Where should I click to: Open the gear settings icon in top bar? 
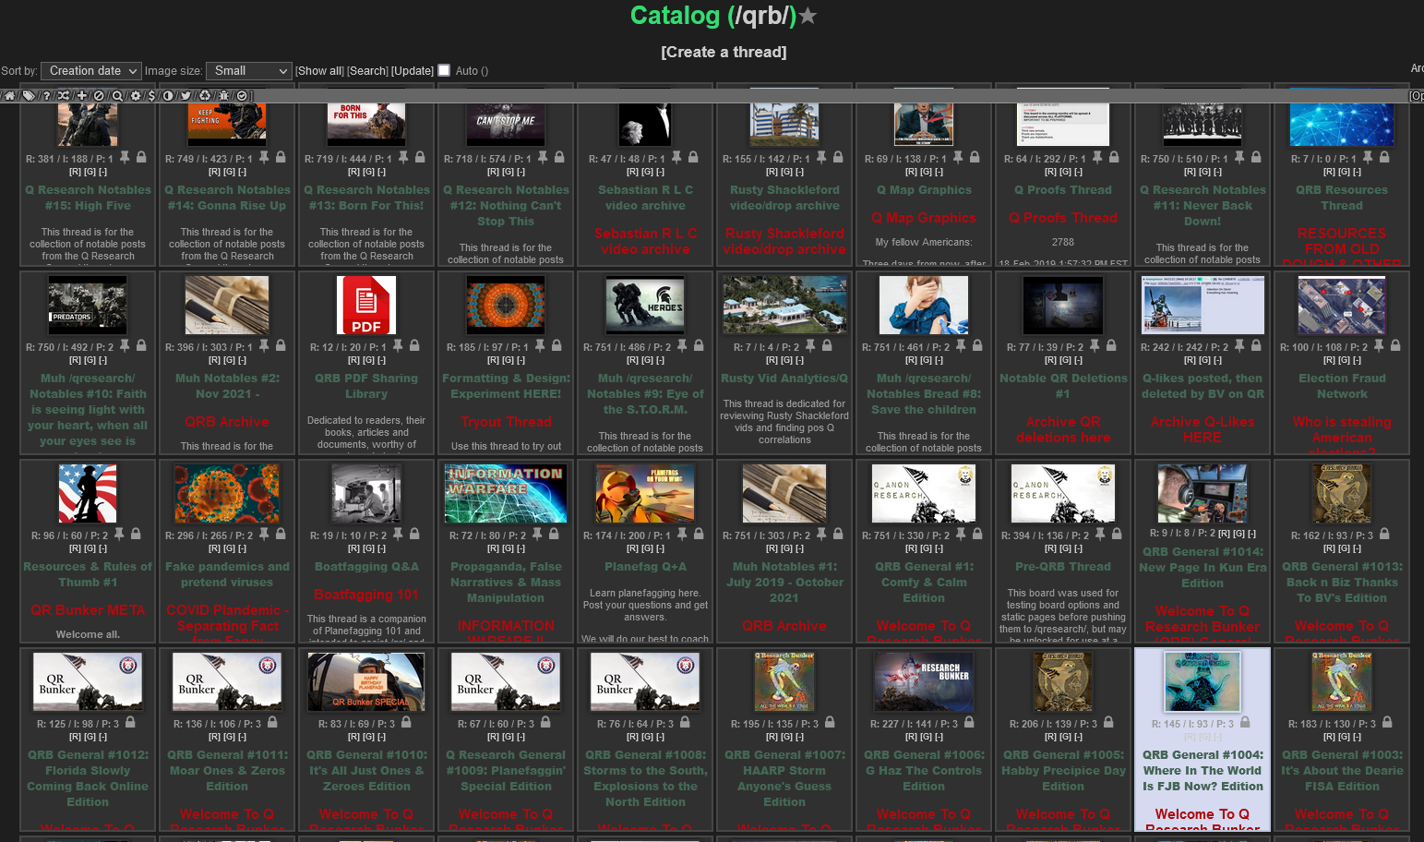[x=136, y=96]
